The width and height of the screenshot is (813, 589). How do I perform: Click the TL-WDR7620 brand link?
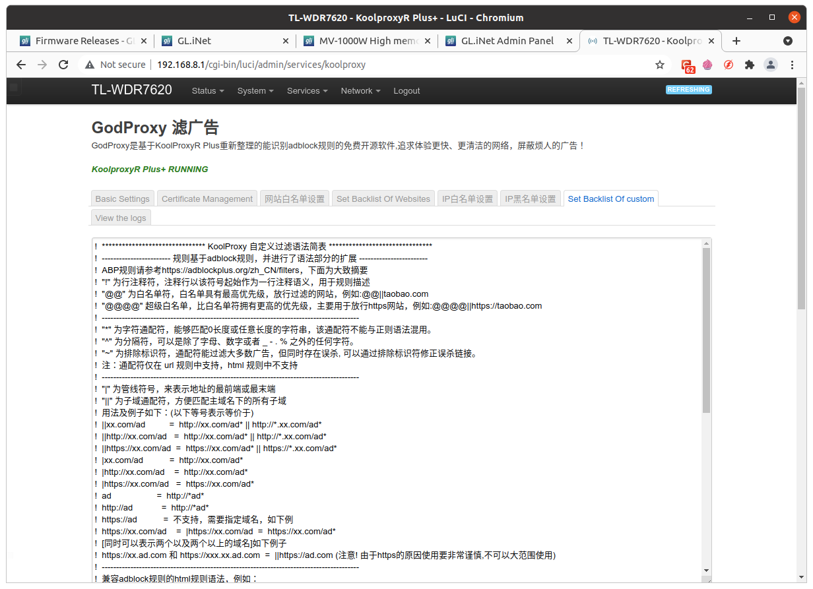coord(131,90)
